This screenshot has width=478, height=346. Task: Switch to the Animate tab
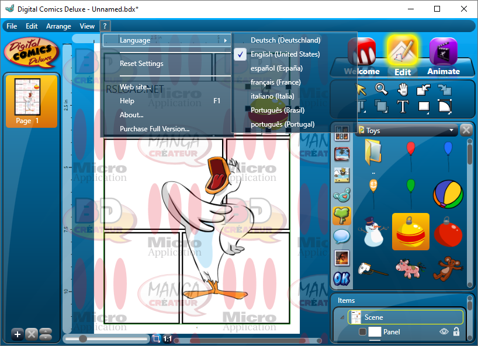tap(444, 57)
